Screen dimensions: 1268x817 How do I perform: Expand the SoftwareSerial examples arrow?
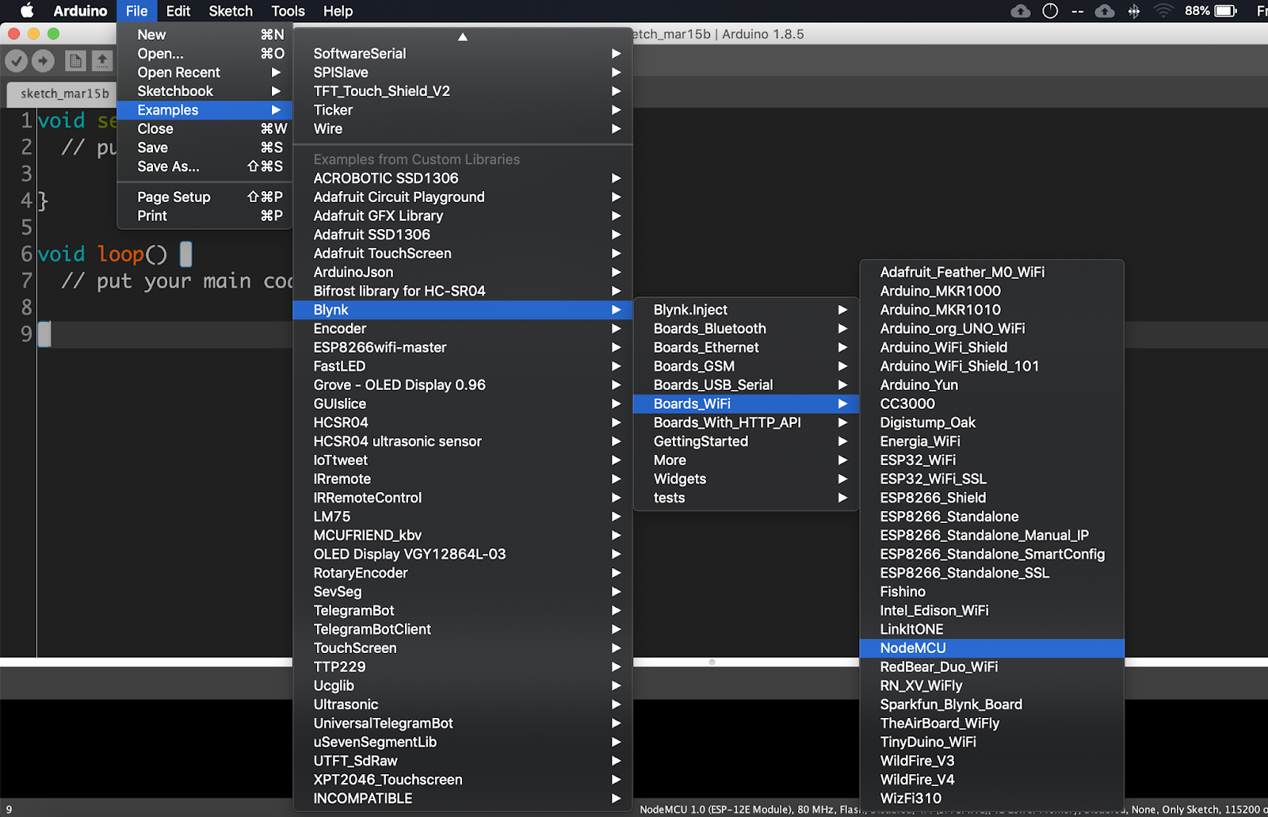(x=616, y=54)
